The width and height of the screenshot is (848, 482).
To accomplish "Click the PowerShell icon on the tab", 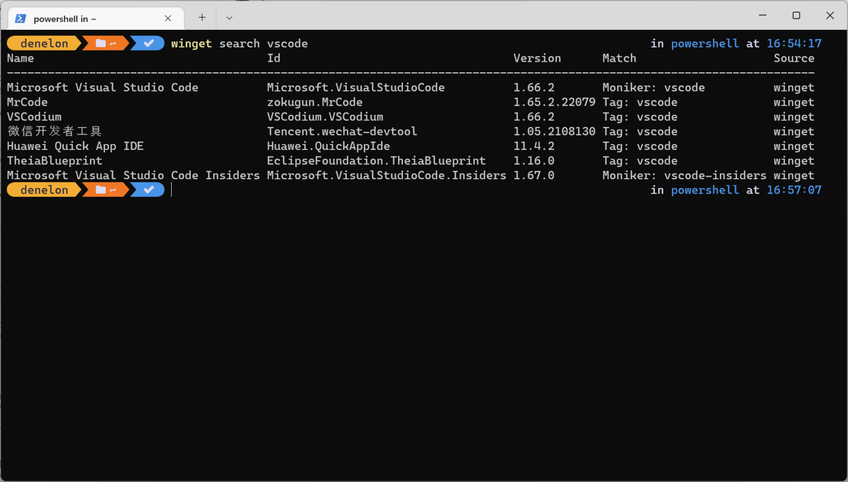I will tap(20, 18).
